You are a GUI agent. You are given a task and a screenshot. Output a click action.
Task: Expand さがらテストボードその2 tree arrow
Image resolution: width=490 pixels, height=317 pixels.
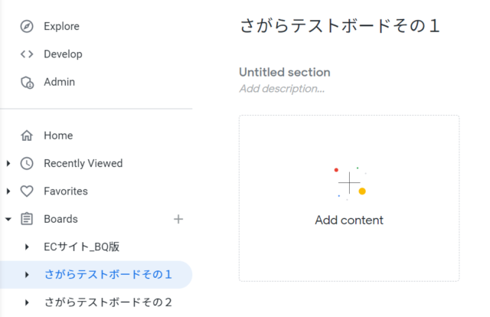(x=28, y=302)
